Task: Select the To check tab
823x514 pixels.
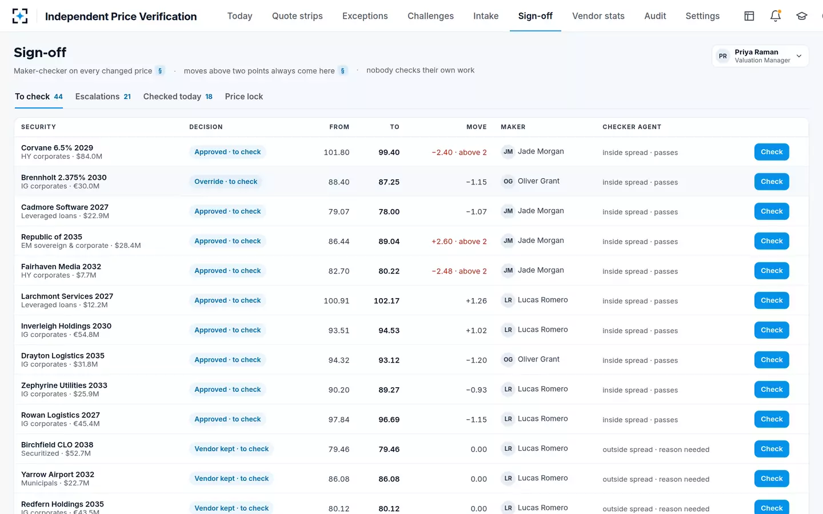Action: pos(39,97)
